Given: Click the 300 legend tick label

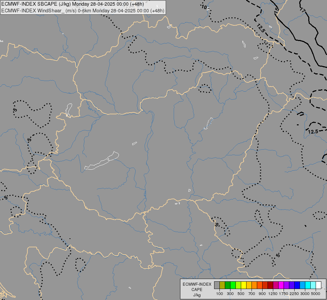Looking at the screenshot, I should [x=230, y=294].
